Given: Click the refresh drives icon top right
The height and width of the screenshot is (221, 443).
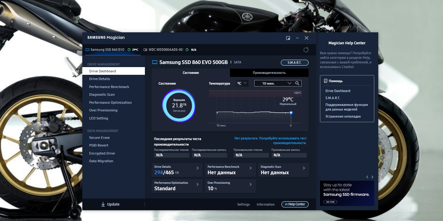Looking at the screenshot, I should tap(306, 50).
